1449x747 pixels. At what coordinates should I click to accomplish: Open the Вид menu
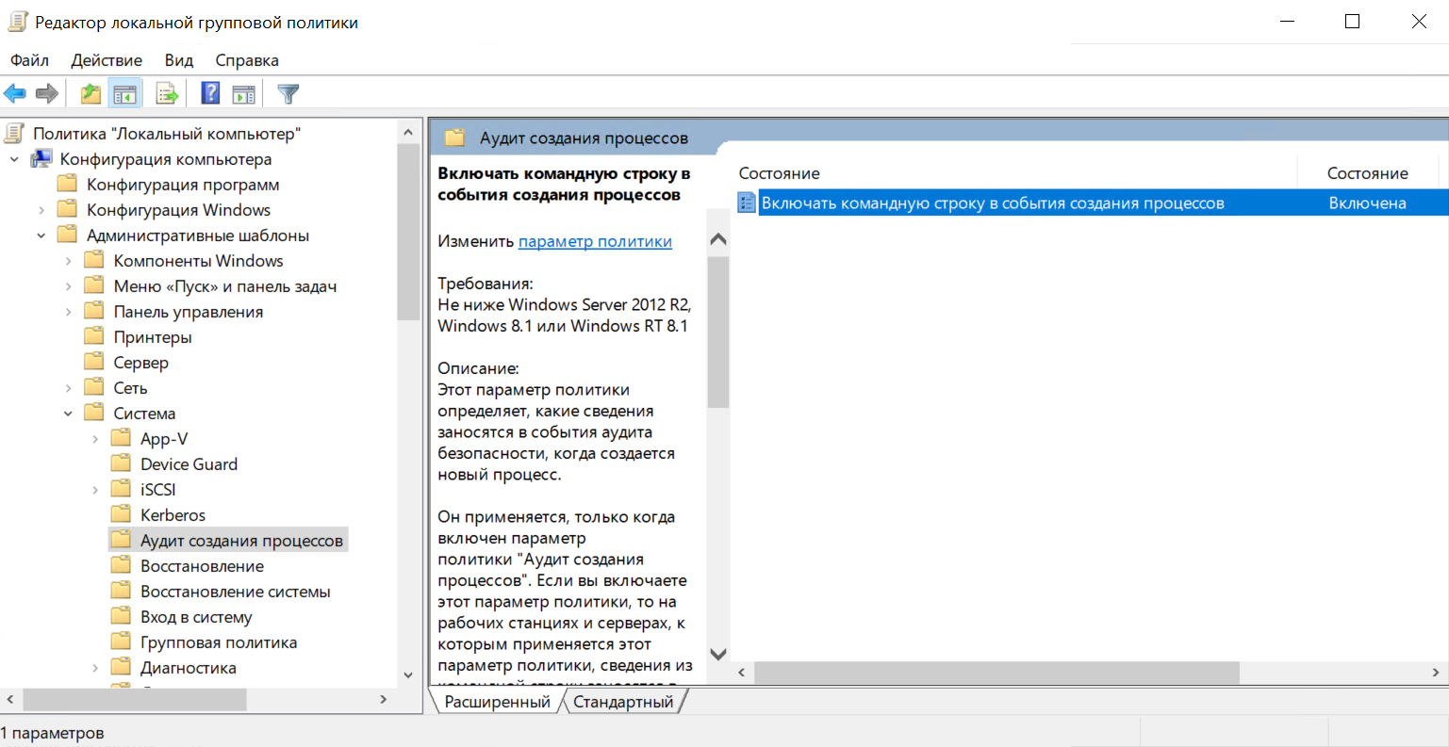pos(178,60)
